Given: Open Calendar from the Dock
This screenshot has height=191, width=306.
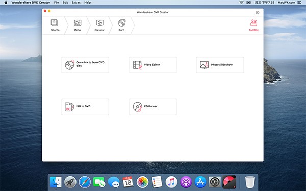Looking at the screenshot, I should coord(128,182).
